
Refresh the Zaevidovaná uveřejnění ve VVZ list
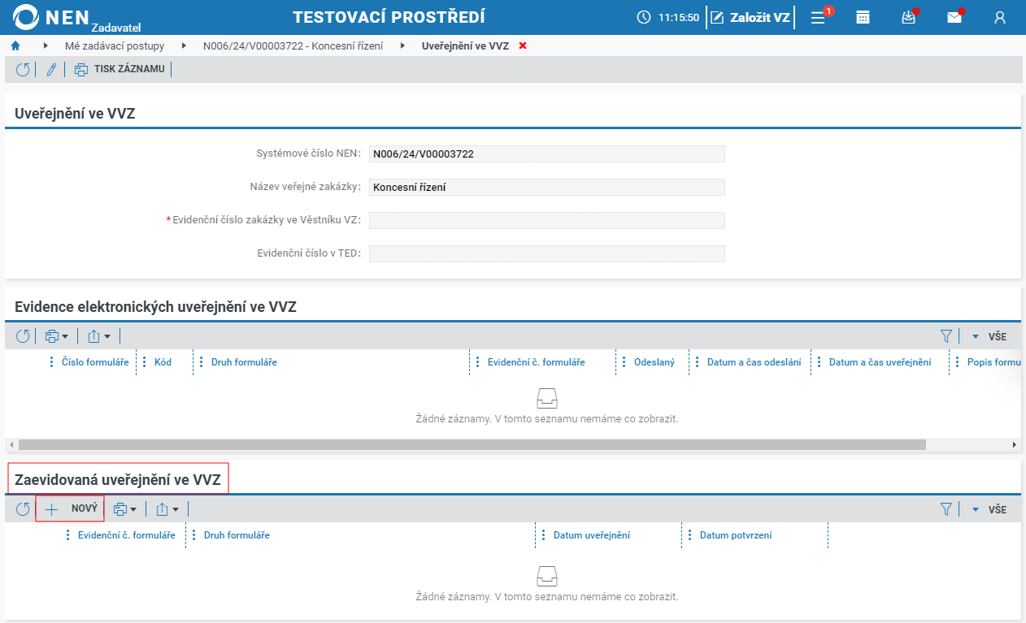pyautogui.click(x=23, y=510)
